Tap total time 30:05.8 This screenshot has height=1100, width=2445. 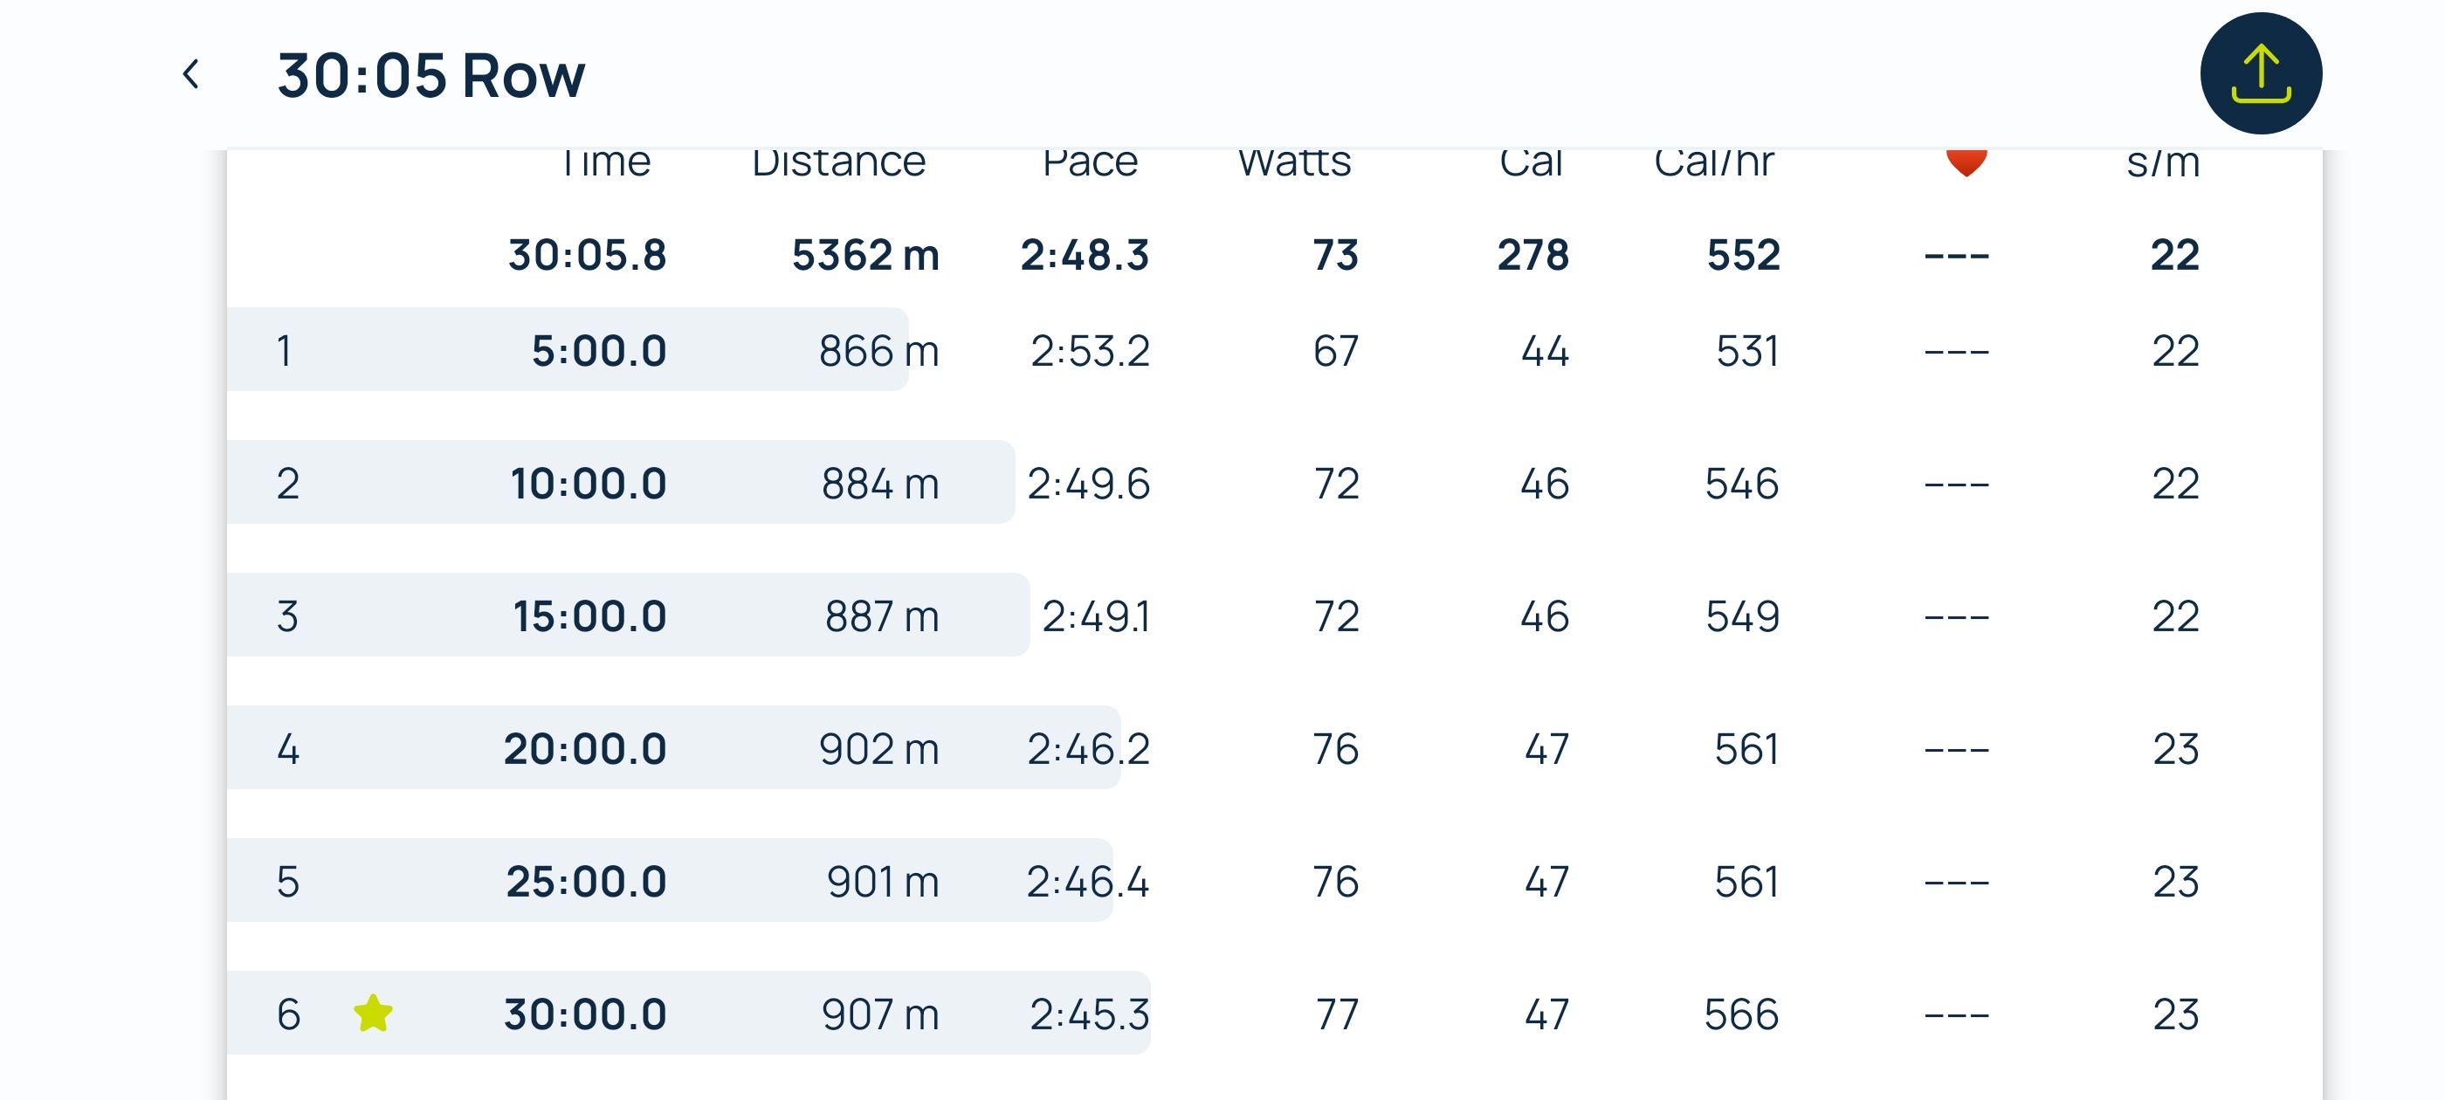coord(587,254)
